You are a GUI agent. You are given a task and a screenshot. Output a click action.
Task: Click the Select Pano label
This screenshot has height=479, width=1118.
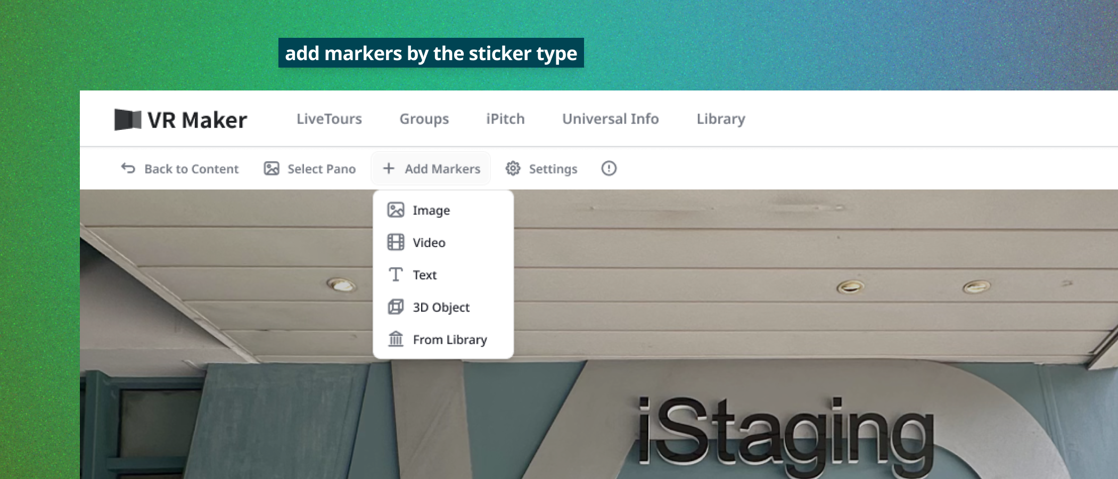point(322,169)
